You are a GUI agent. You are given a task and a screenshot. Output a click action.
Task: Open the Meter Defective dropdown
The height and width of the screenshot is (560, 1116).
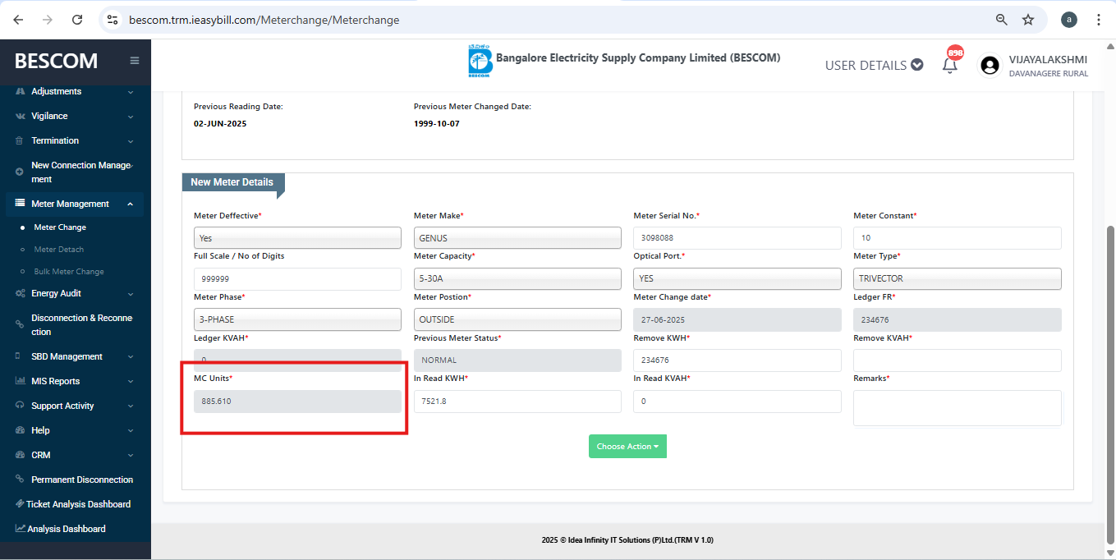[297, 237]
